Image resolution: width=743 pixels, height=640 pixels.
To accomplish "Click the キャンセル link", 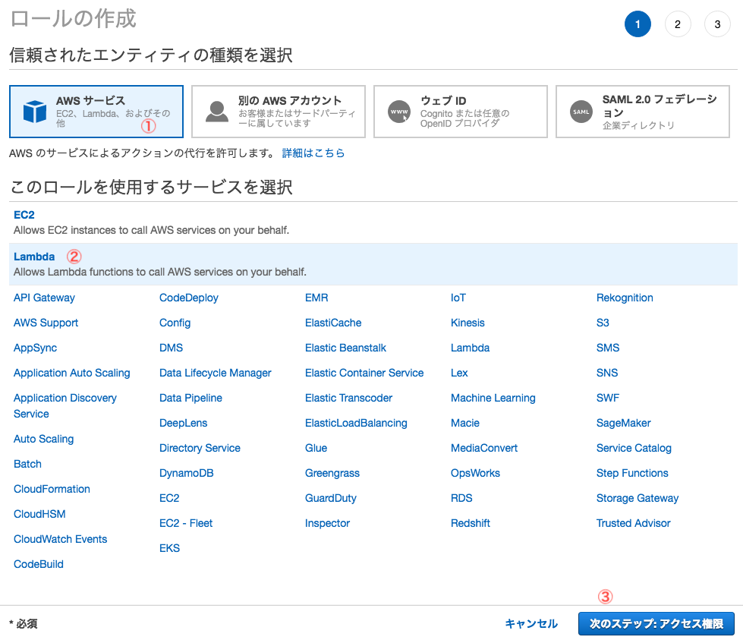I will tap(531, 623).
